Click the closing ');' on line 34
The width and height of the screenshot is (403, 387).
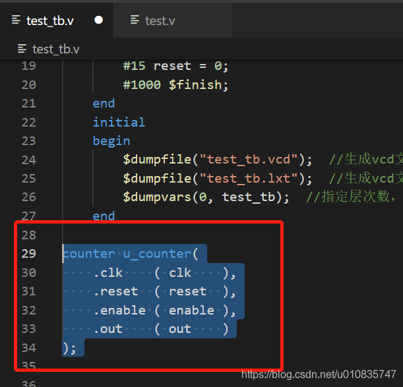69,348
